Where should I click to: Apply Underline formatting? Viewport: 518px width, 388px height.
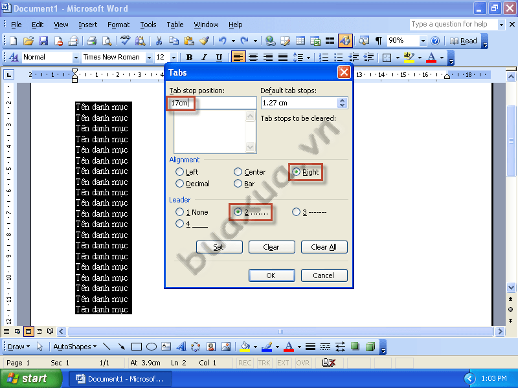click(219, 58)
